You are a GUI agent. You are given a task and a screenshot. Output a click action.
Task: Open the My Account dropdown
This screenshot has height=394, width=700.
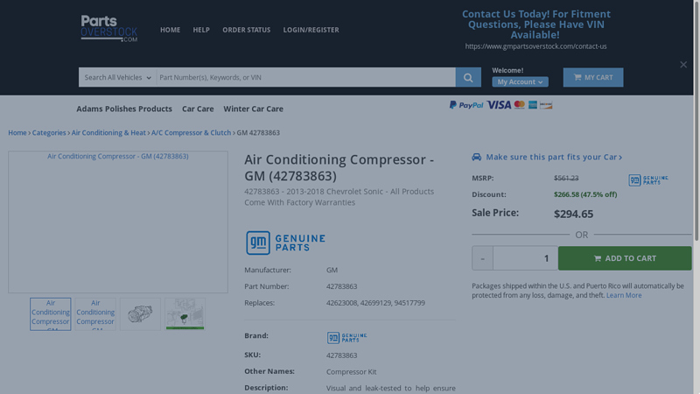[x=520, y=81]
